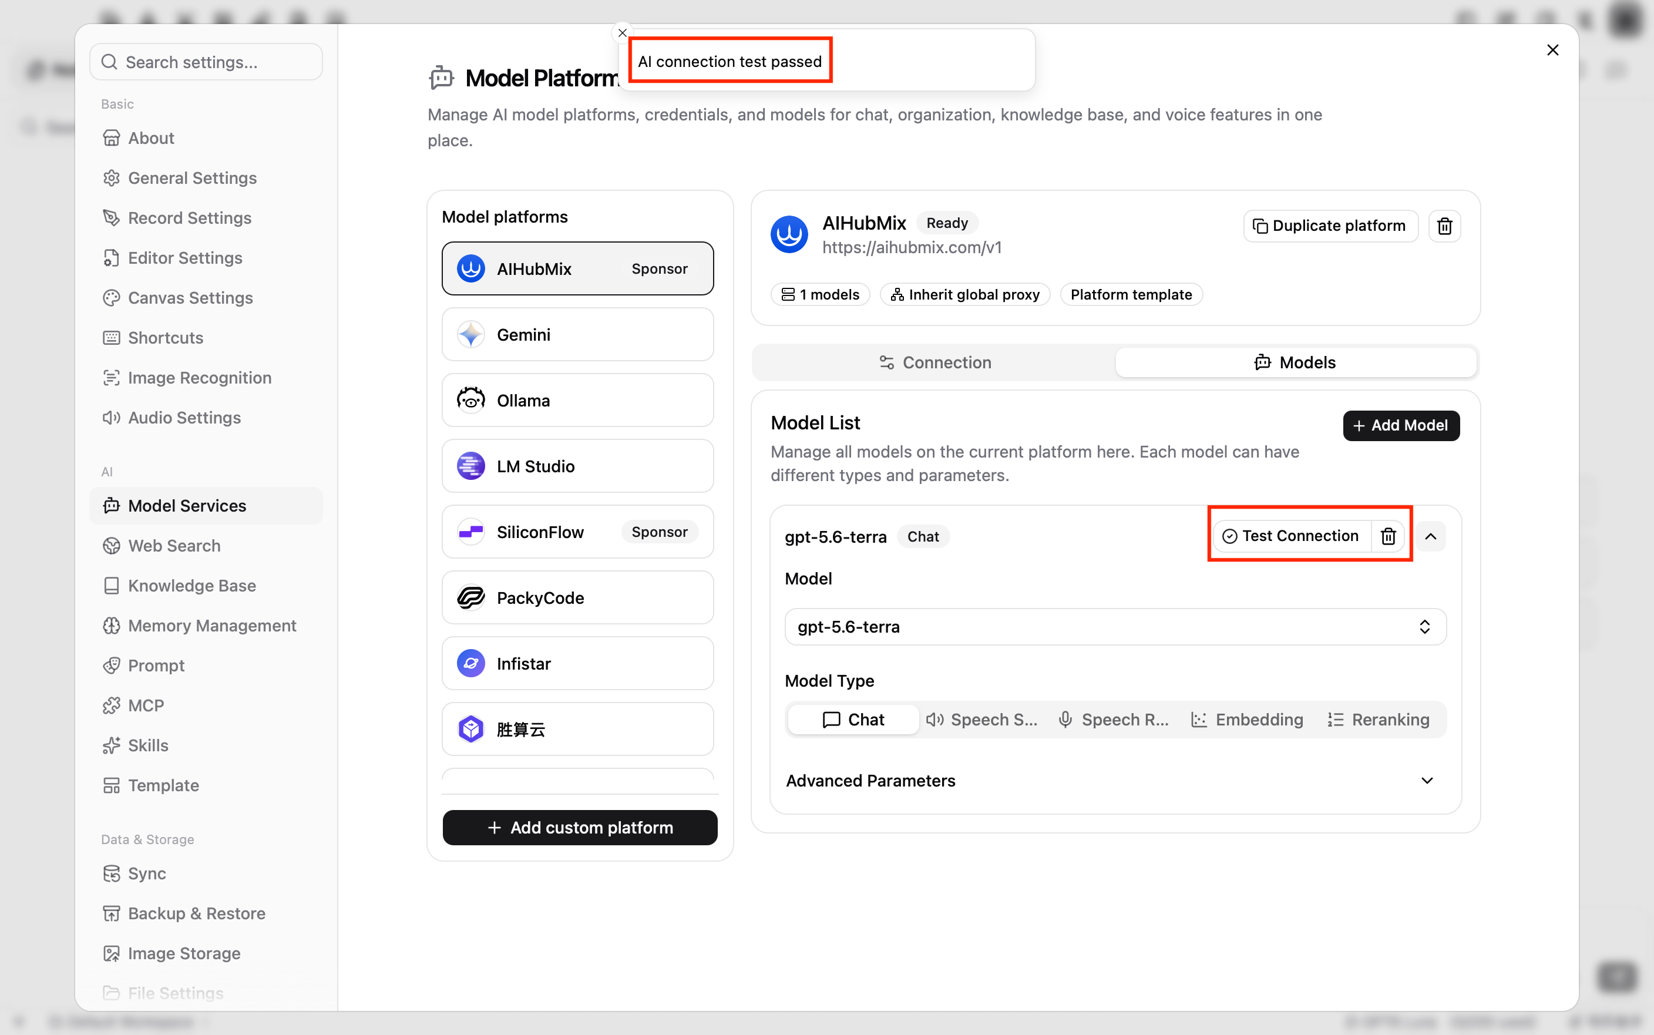Click the Platform template tag

click(1131, 294)
